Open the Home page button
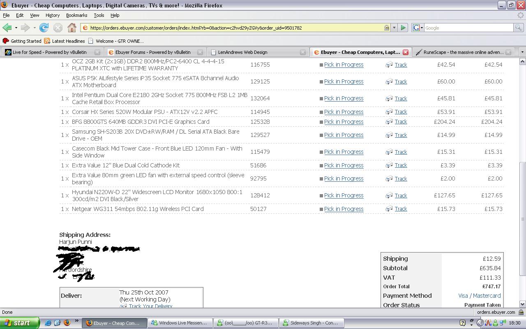The image size is (526, 329). point(72,28)
